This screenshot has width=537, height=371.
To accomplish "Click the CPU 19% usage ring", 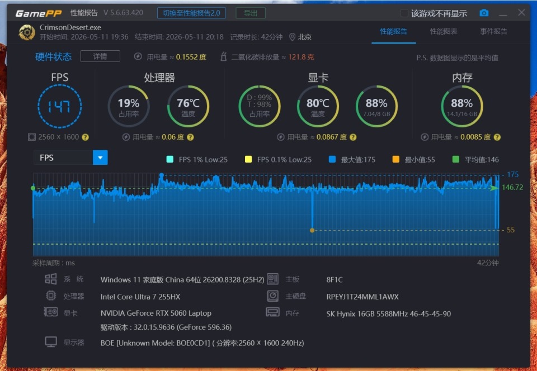I will pyautogui.click(x=129, y=106).
